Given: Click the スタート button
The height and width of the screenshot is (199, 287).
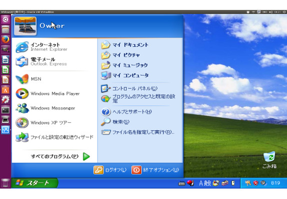Looking at the screenshot, I should tap(34, 183).
